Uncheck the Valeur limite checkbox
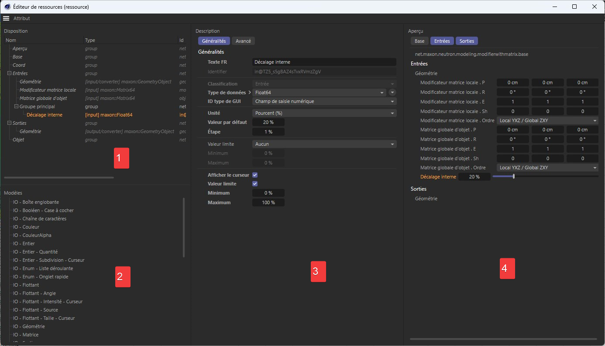Viewport: 605px width, 346px height. (x=255, y=184)
